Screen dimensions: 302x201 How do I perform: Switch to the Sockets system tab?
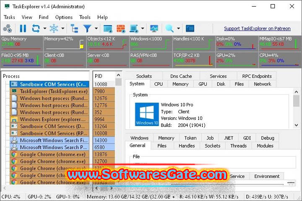pyautogui.click(x=144, y=76)
